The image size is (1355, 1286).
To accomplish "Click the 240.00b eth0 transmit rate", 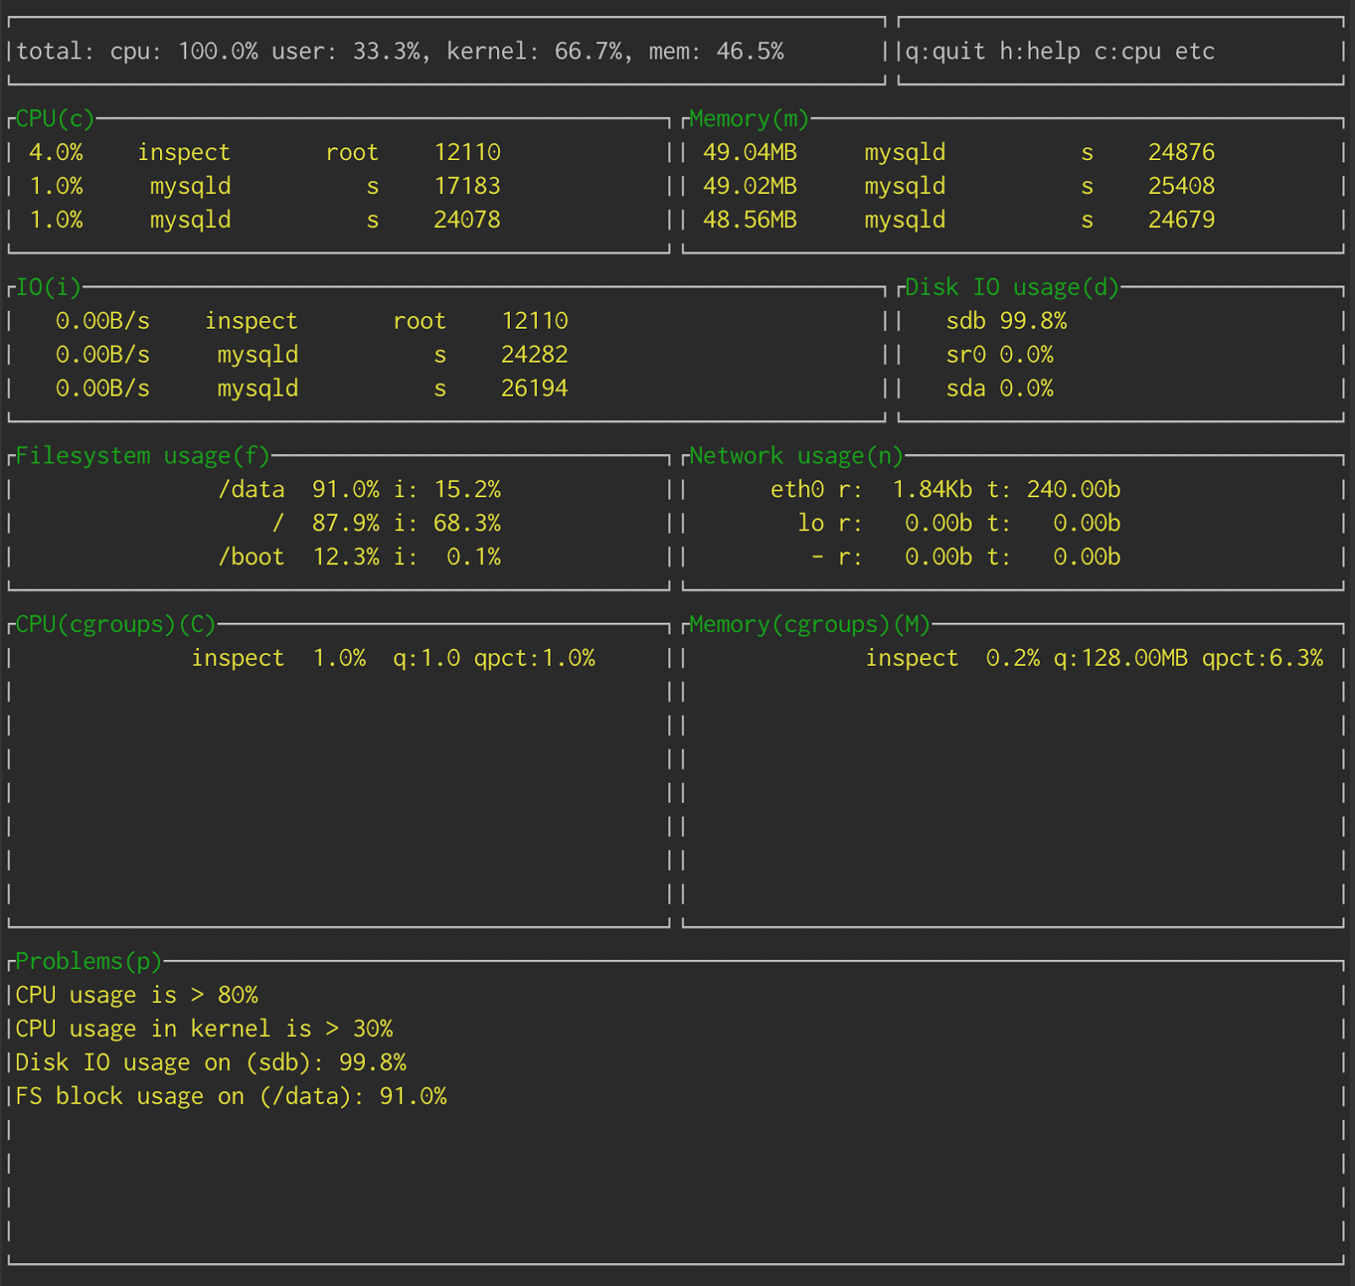I will click(1074, 490).
